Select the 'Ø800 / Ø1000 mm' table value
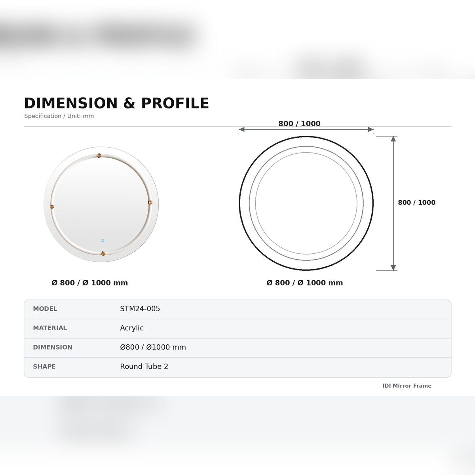The image size is (475, 475). click(153, 347)
